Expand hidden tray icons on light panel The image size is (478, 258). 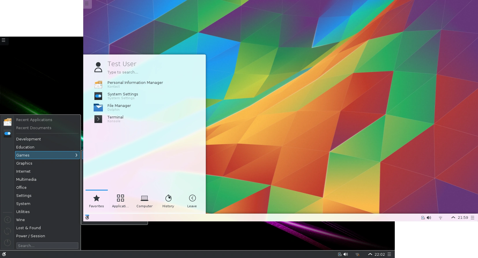point(453,218)
